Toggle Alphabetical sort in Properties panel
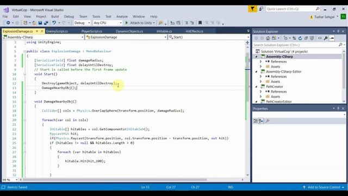This screenshot has height=196, width=348. pos(261,121)
